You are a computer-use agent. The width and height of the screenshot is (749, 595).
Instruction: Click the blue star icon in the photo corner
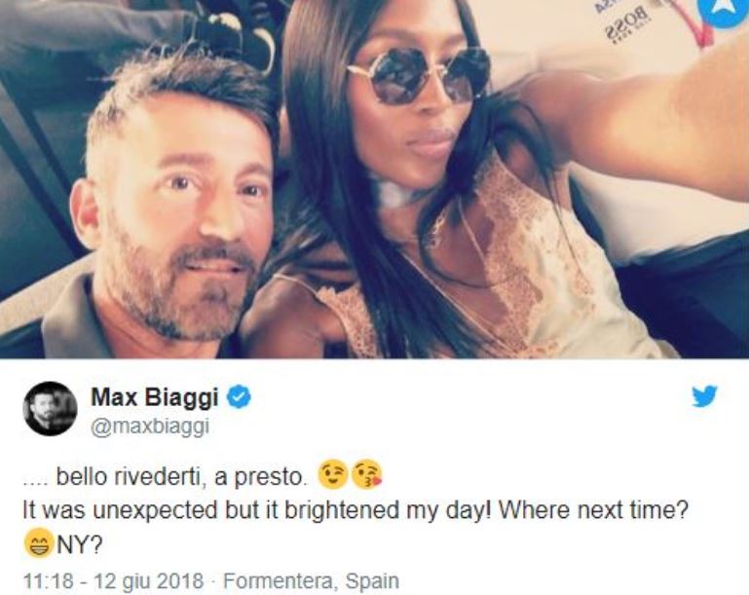click(x=727, y=11)
